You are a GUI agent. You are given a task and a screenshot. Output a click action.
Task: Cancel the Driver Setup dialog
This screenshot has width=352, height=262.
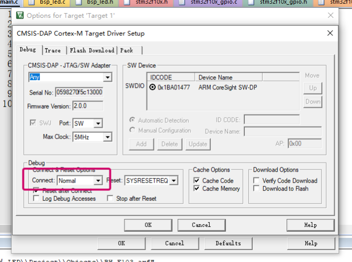pos(201,225)
